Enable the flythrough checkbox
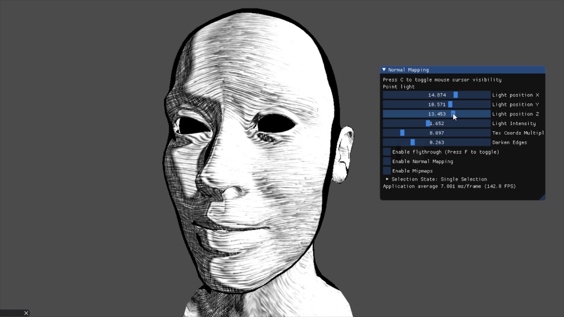The height and width of the screenshot is (317, 564). pyautogui.click(x=387, y=152)
